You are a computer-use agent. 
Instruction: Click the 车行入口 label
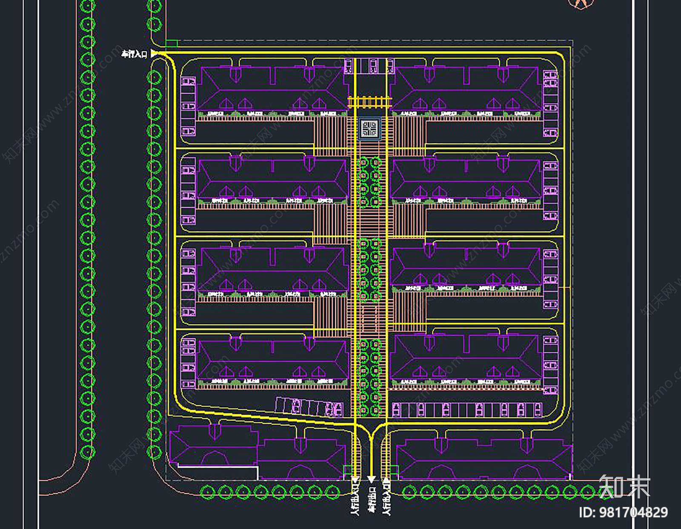click(134, 54)
